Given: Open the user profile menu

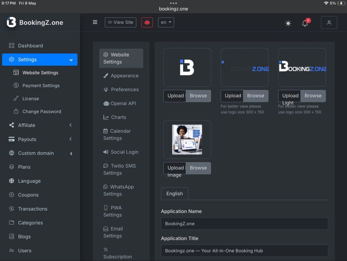Looking at the screenshot, I should point(329,22).
